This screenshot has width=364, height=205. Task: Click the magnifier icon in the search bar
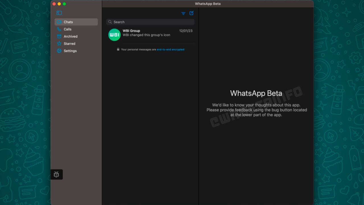(x=110, y=22)
